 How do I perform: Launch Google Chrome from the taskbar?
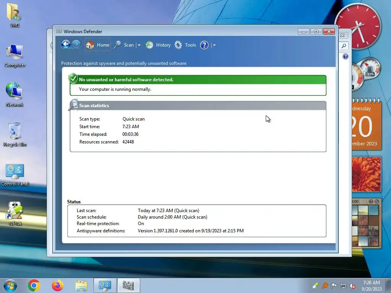pos(34,285)
